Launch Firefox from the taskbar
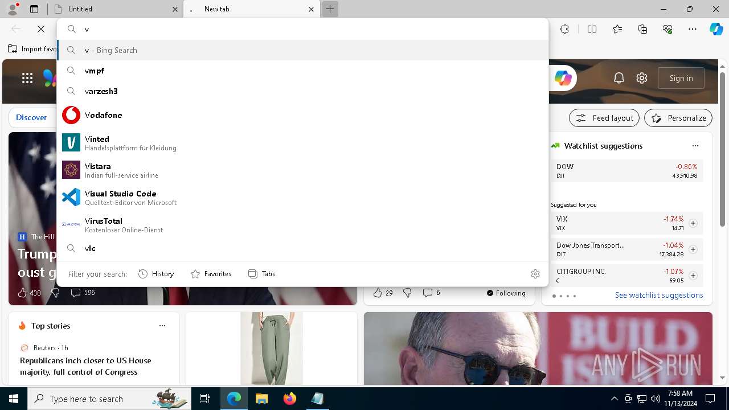 [x=289, y=399]
